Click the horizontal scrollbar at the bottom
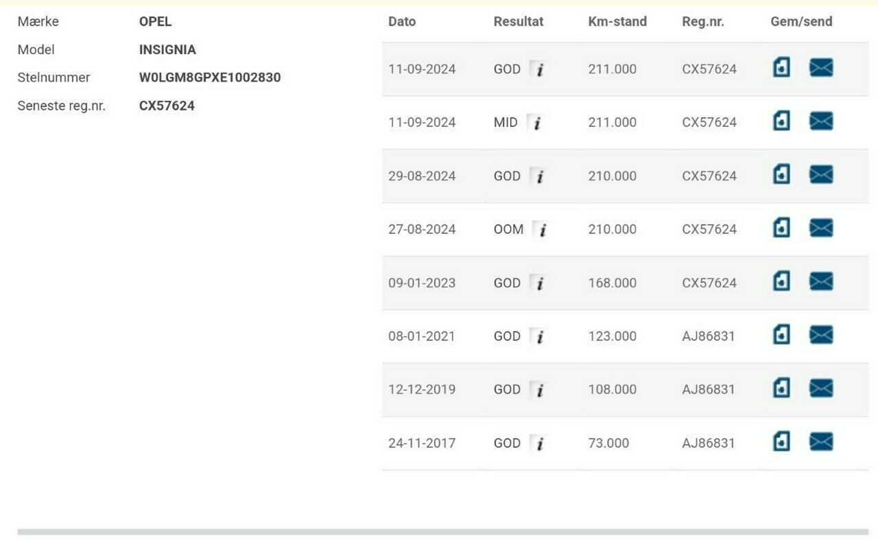 442,531
